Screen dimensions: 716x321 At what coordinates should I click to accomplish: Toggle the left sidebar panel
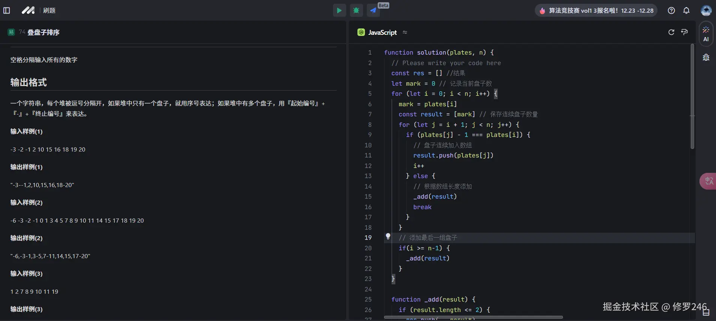click(x=7, y=10)
